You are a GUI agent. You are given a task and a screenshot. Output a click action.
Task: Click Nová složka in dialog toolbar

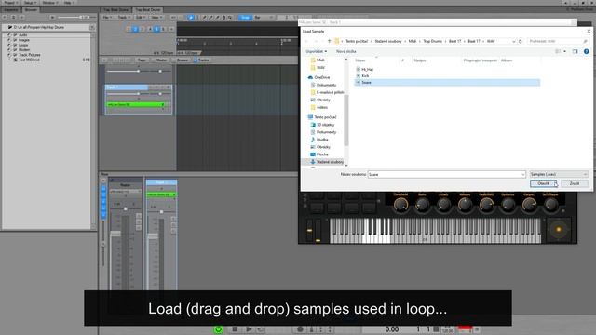[345, 51]
